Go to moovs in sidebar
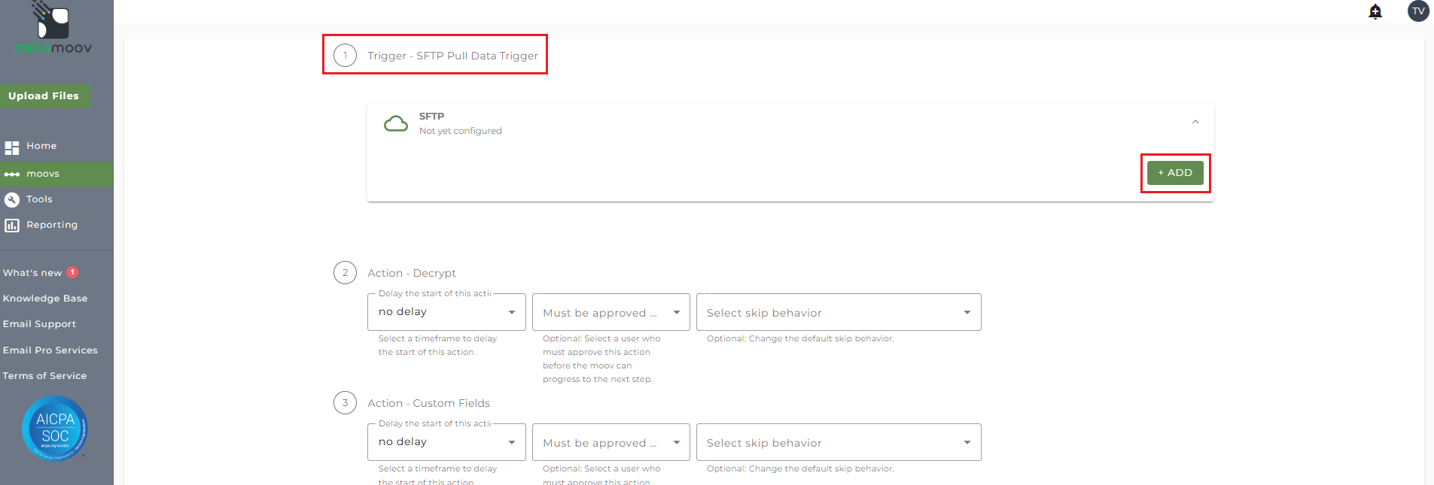The image size is (1434, 485). [42, 174]
